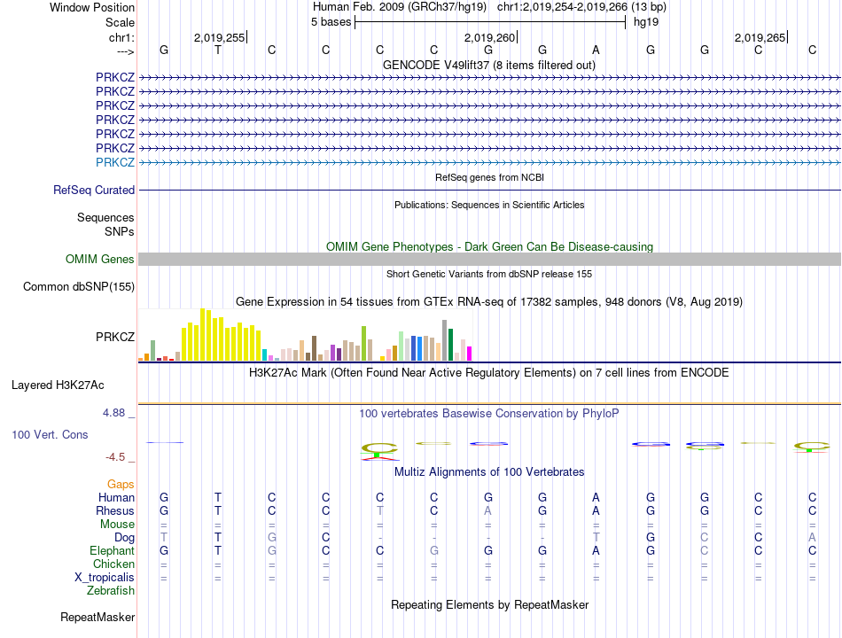Click the OMIM Genes label
Screen dimensions: 842x638
click(x=99, y=259)
